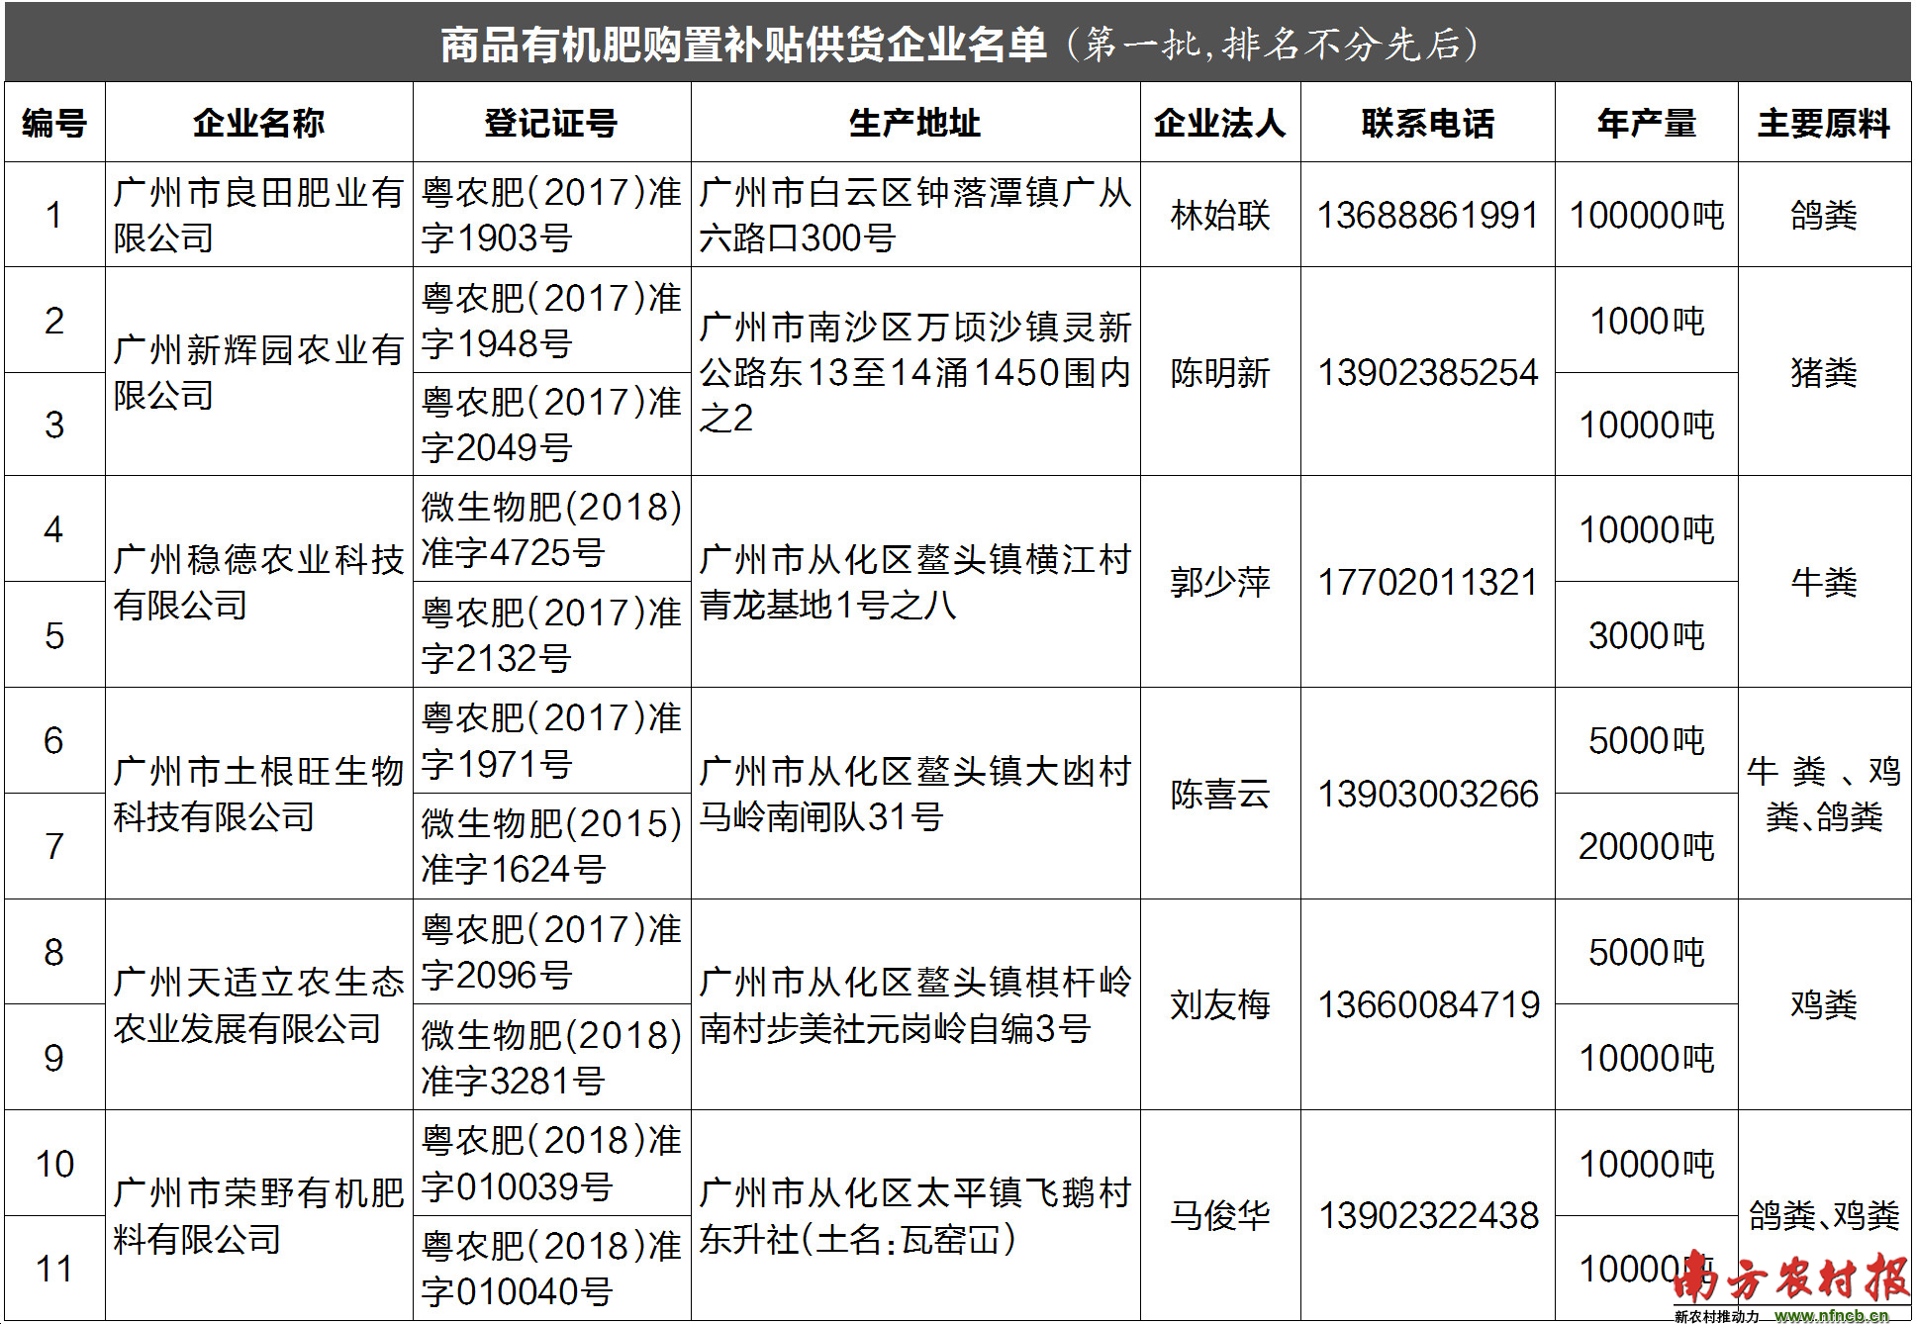The height and width of the screenshot is (1324, 1916).
Task: Click raw material cell 鸽粪 in row 1
Action: 1824,215
